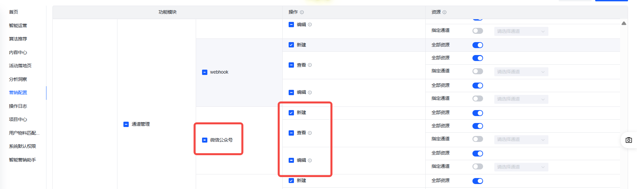
Task: Click the 通道管理 module label
Action: [x=141, y=124]
